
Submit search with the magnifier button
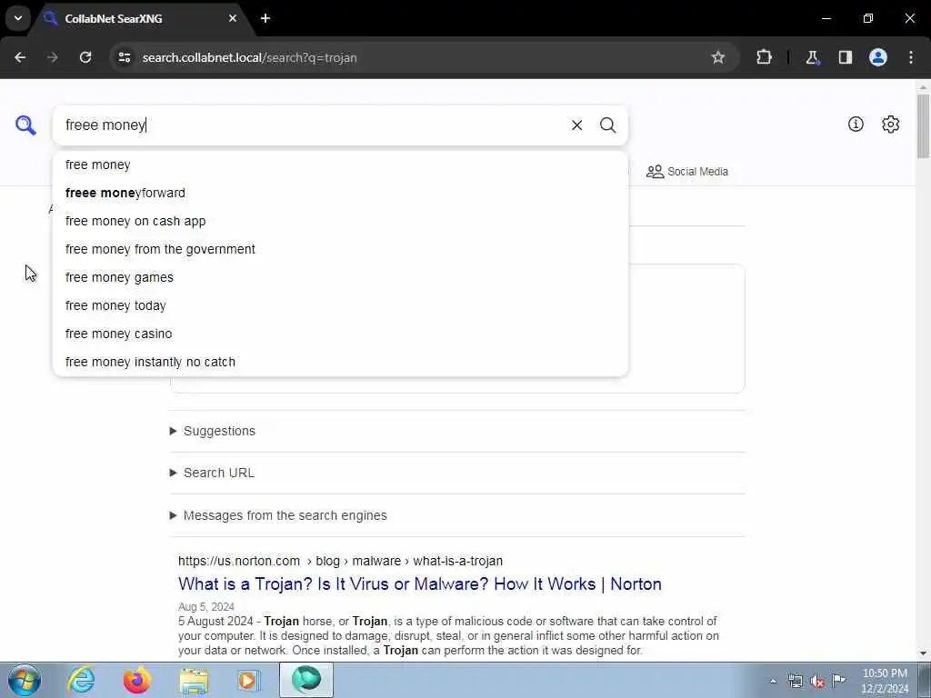(607, 125)
